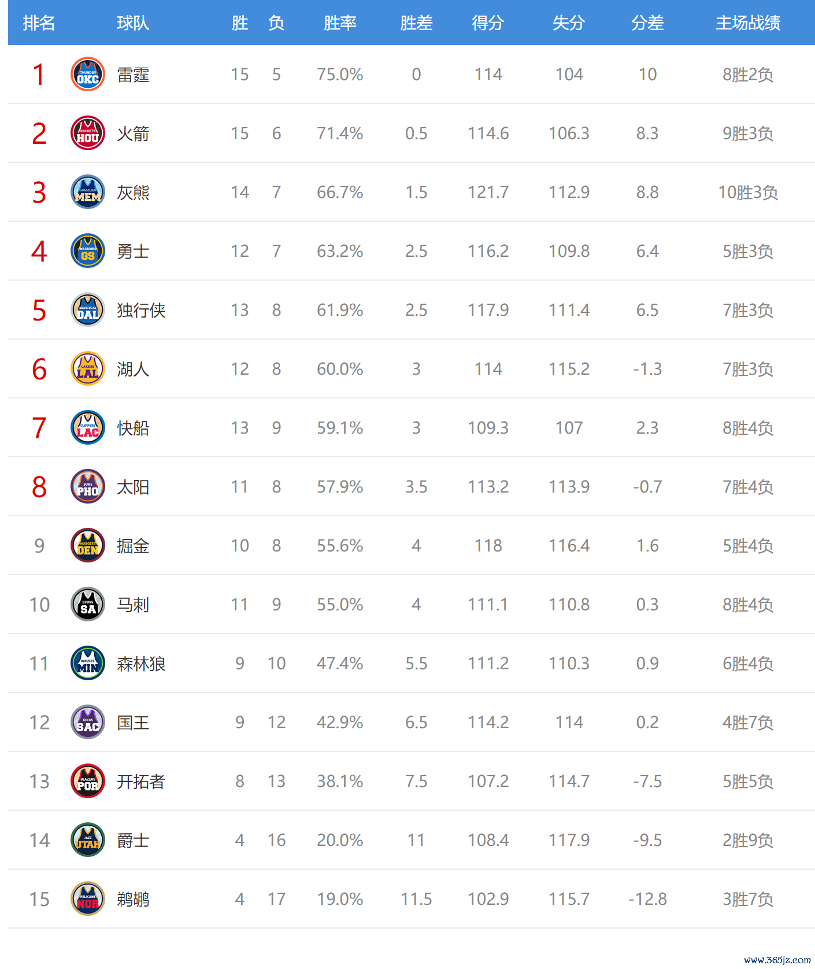
Task: Click the OKC Thunder team logo
Action: (88, 74)
